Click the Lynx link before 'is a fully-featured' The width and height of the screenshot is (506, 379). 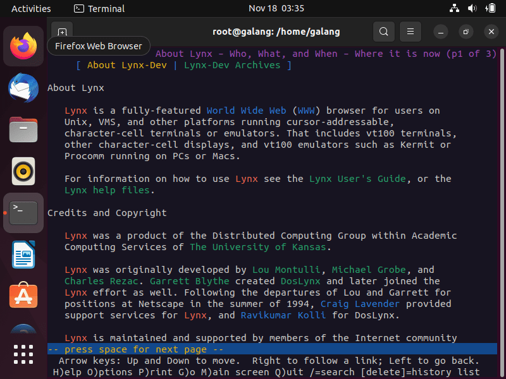pos(76,111)
